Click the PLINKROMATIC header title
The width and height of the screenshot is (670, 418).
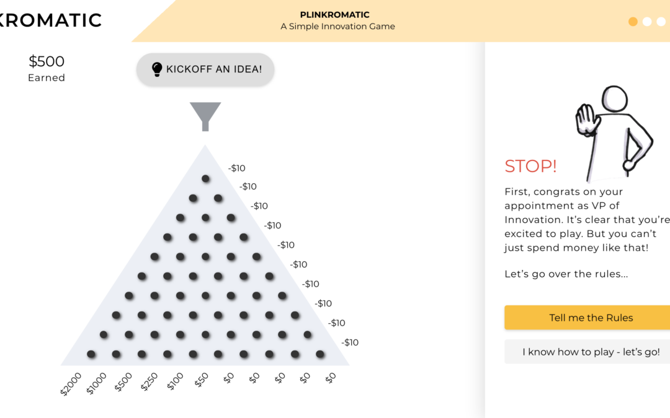pyautogui.click(x=334, y=15)
